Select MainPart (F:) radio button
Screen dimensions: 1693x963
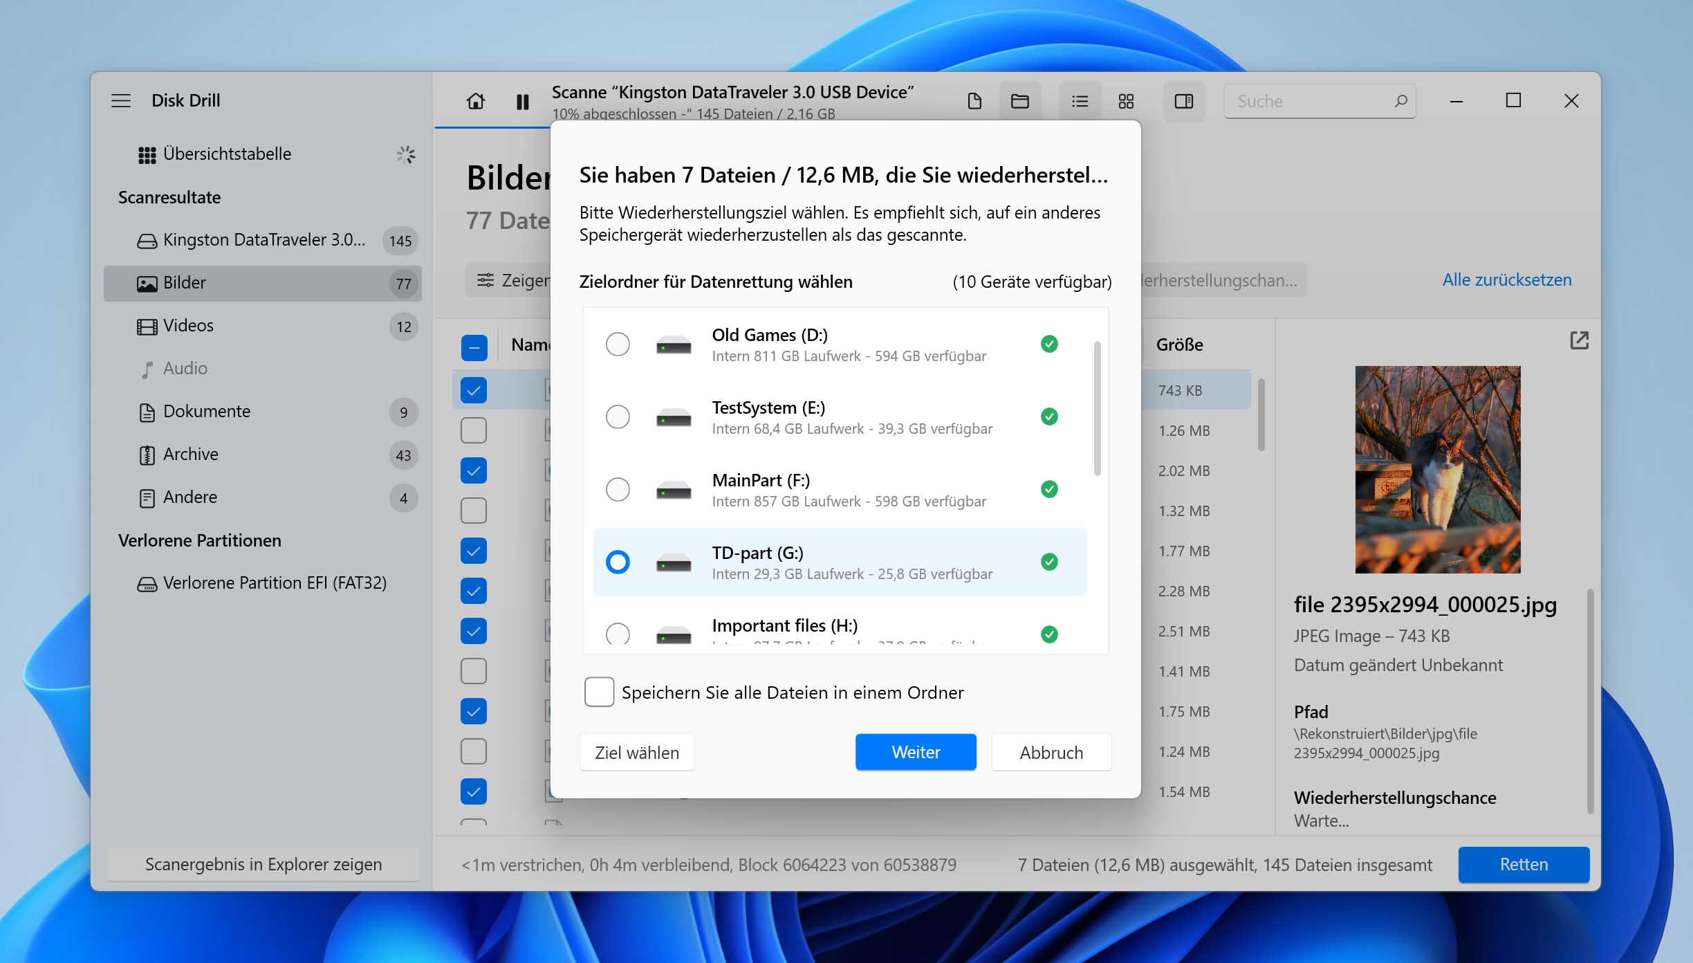pyautogui.click(x=618, y=489)
